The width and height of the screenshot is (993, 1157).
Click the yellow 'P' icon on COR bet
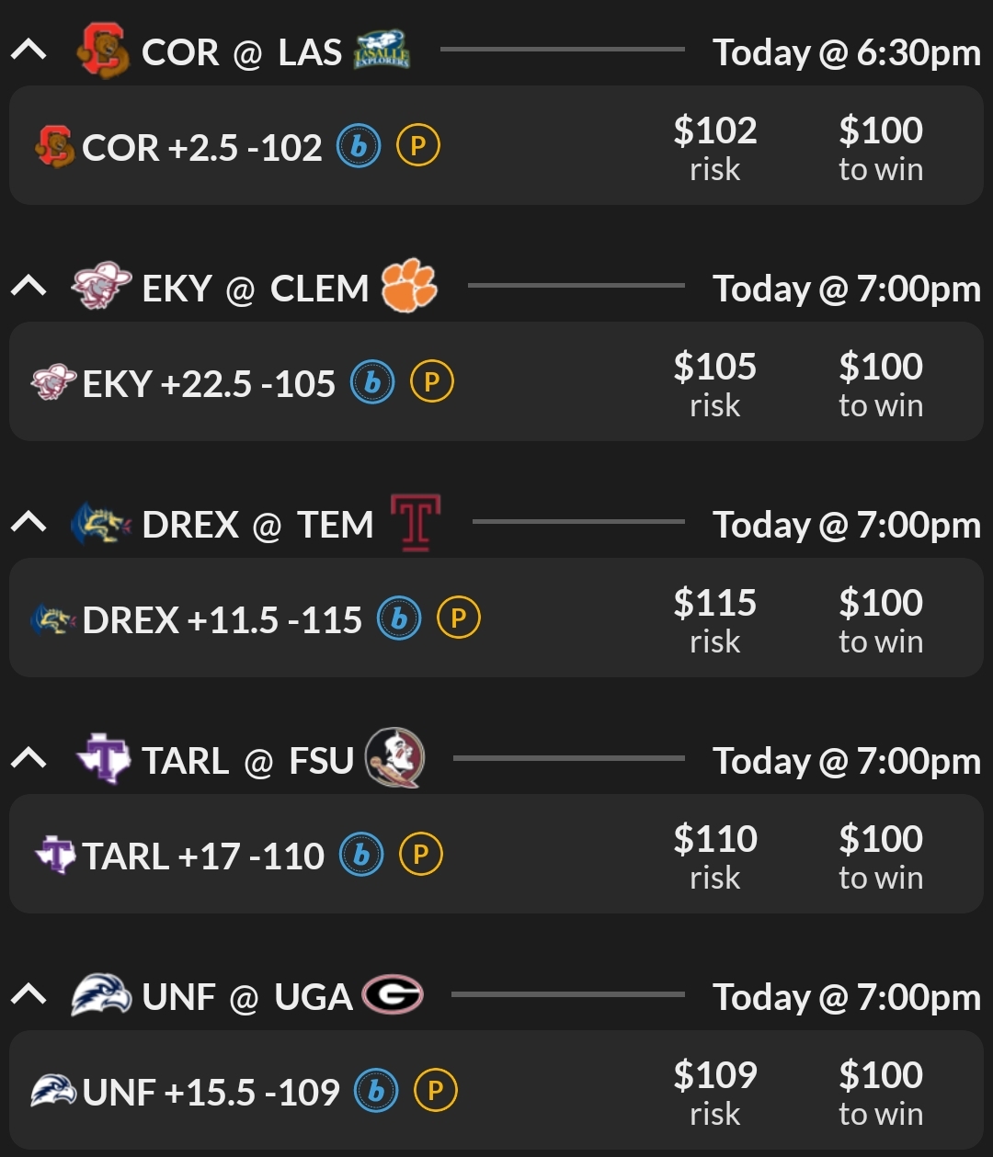tap(418, 147)
